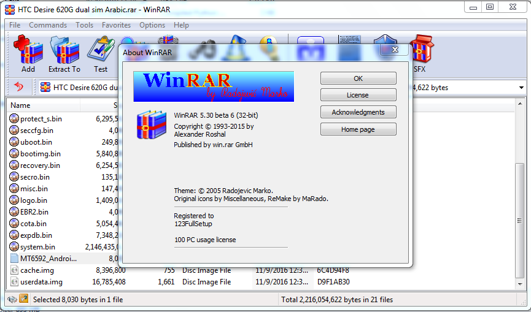Click the expdb.bin file icon
Viewport: 531px width, 312px height.
coord(14,235)
